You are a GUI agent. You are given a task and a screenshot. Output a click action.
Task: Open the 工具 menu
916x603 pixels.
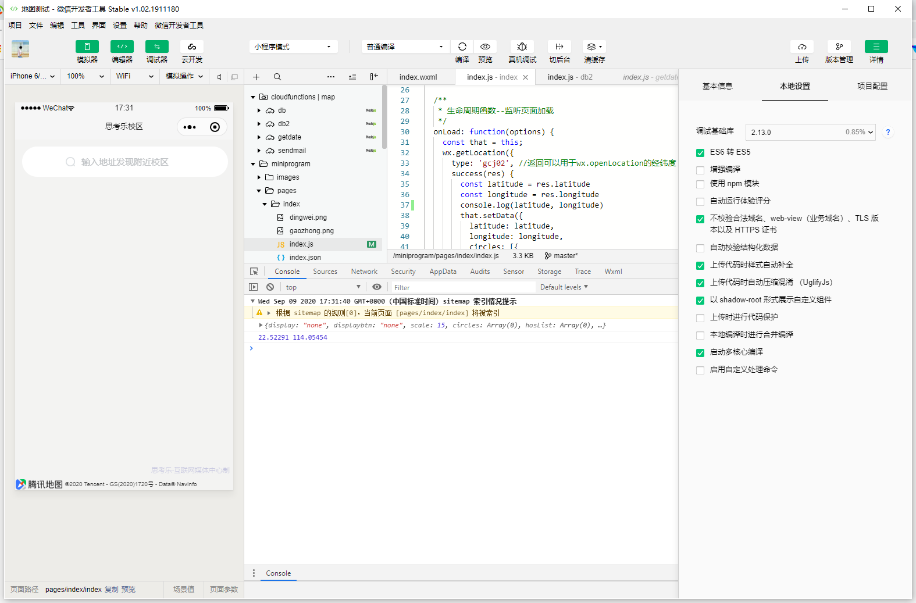(78, 26)
